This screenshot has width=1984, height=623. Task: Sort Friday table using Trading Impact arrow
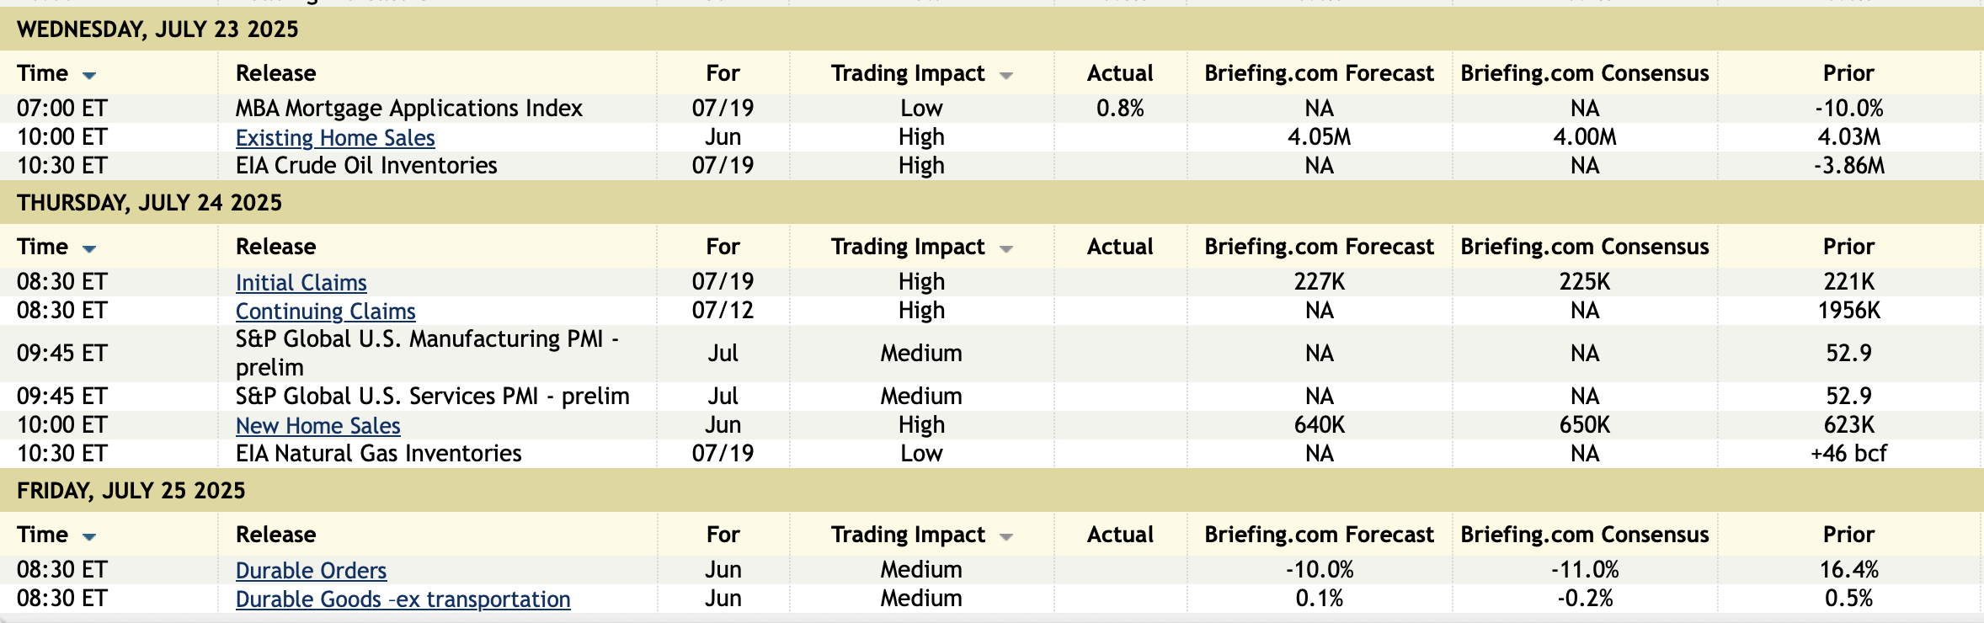click(x=1005, y=537)
